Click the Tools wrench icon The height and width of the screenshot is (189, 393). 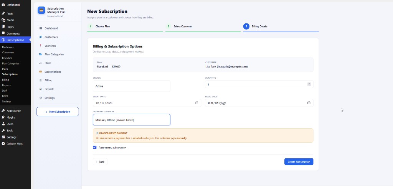pyautogui.click(x=3, y=130)
